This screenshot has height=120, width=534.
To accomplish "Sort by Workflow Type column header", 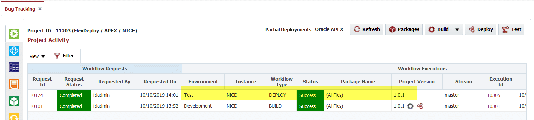I will coord(282,82).
